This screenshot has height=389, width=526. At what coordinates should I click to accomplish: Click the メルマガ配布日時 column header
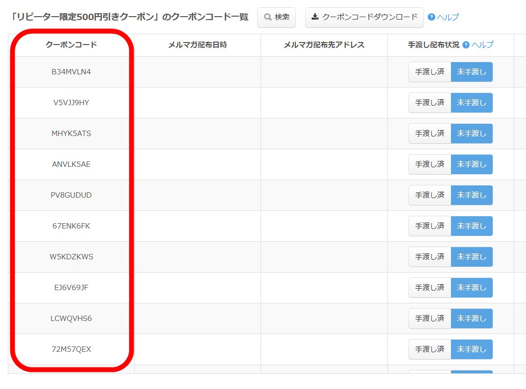(197, 45)
